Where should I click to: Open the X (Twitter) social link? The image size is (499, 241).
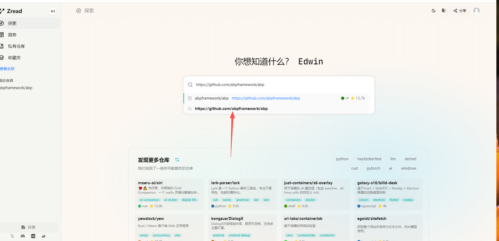(12, 236)
